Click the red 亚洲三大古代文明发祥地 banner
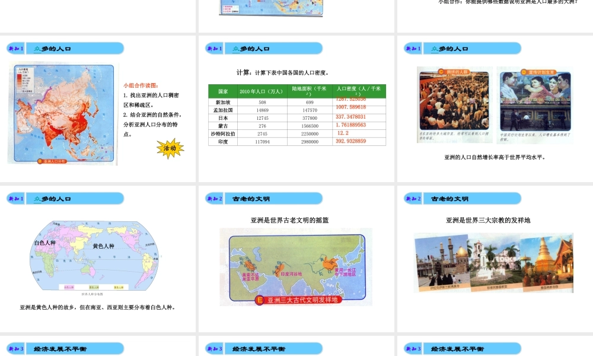The height and width of the screenshot is (356, 593). pos(299,300)
